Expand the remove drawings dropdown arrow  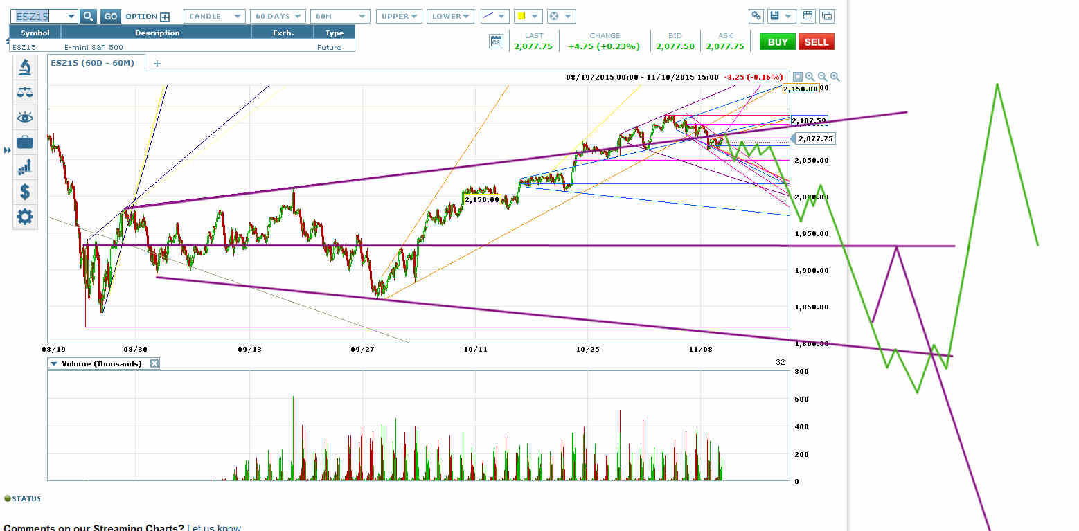569,16
